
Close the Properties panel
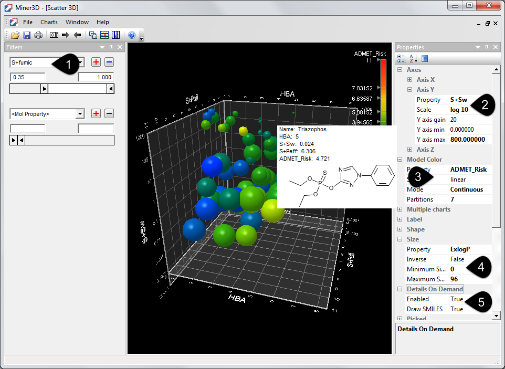click(496, 47)
